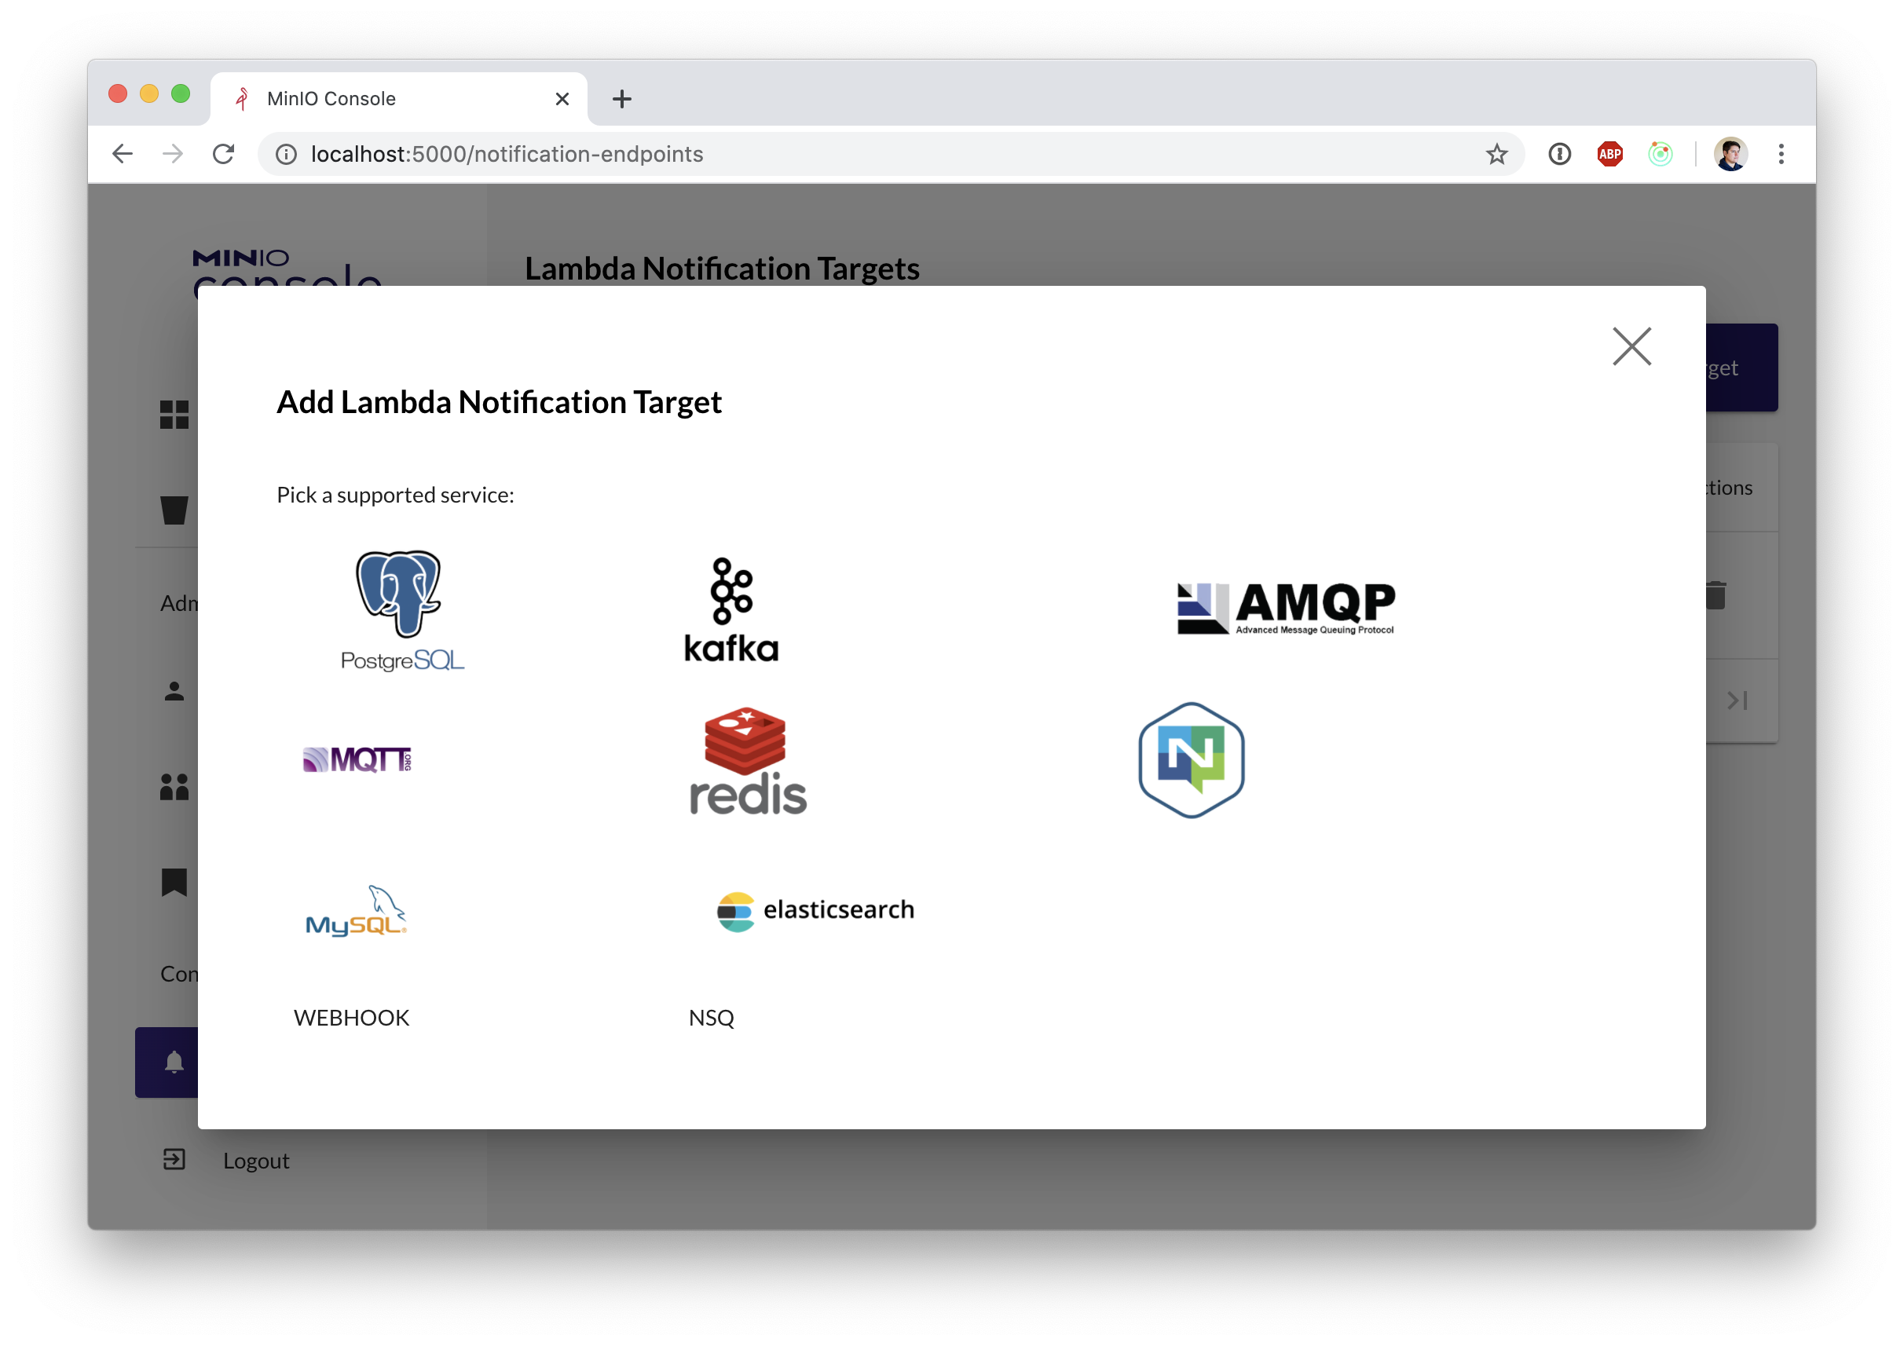Click the browser back arrow

coord(123,153)
